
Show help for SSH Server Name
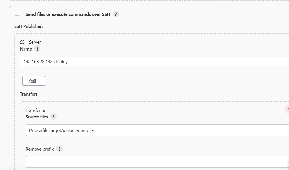37,49
